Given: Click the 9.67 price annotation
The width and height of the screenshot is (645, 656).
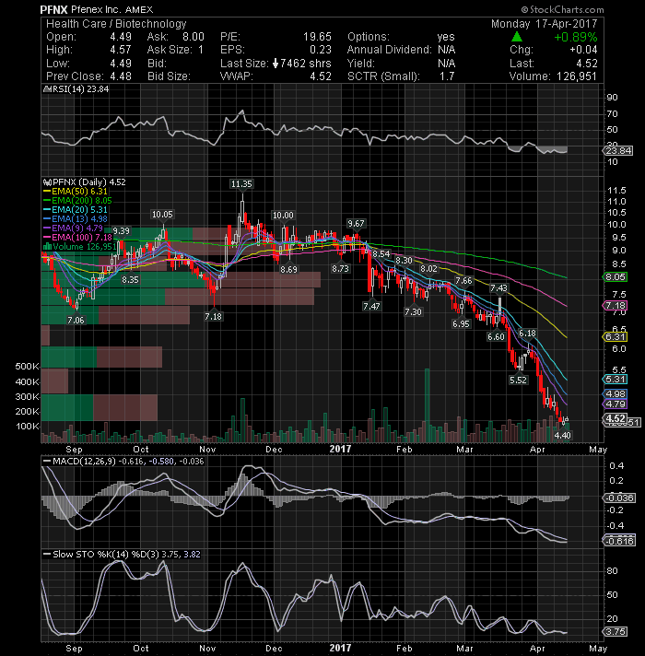Looking at the screenshot, I should click(356, 223).
